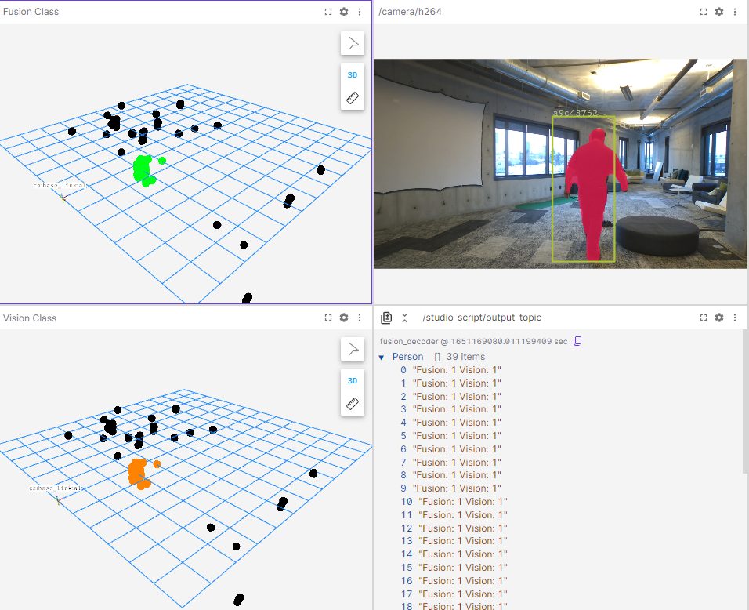Viewport: 749px width, 610px height.
Task: Collapse the Person array tree node
Action: click(x=382, y=357)
